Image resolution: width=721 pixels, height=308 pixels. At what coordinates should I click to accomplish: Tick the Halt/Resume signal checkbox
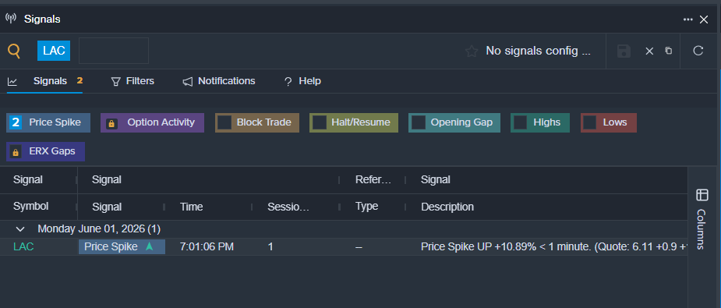point(320,122)
